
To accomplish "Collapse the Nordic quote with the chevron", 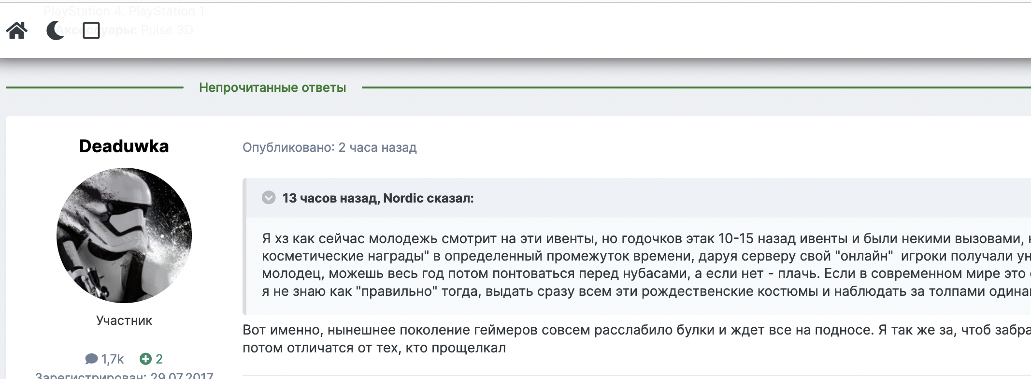I will tap(269, 198).
